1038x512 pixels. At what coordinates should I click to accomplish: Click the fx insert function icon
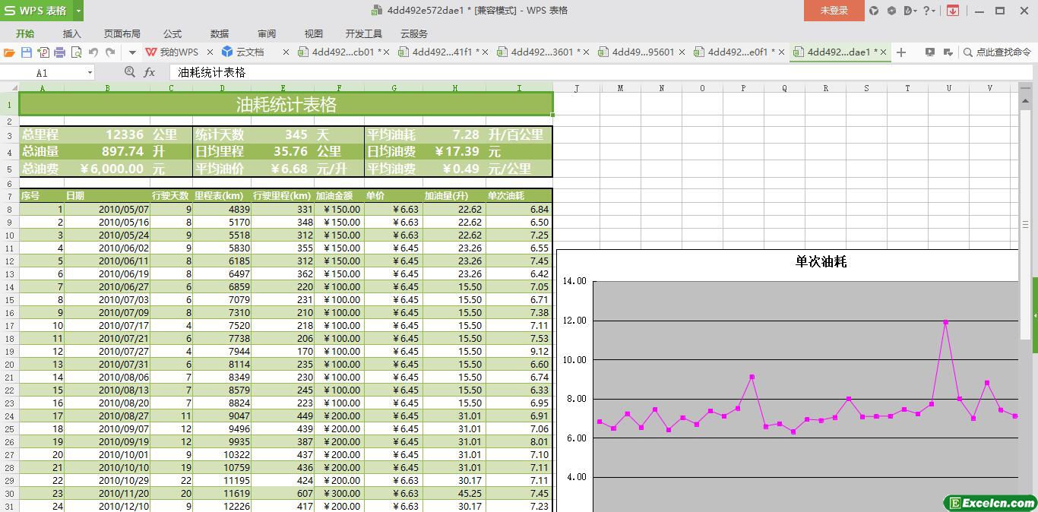point(150,72)
